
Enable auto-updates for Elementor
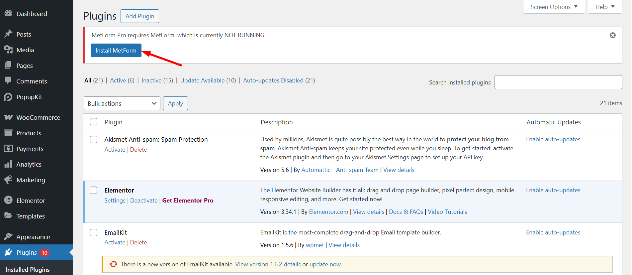[553, 190]
